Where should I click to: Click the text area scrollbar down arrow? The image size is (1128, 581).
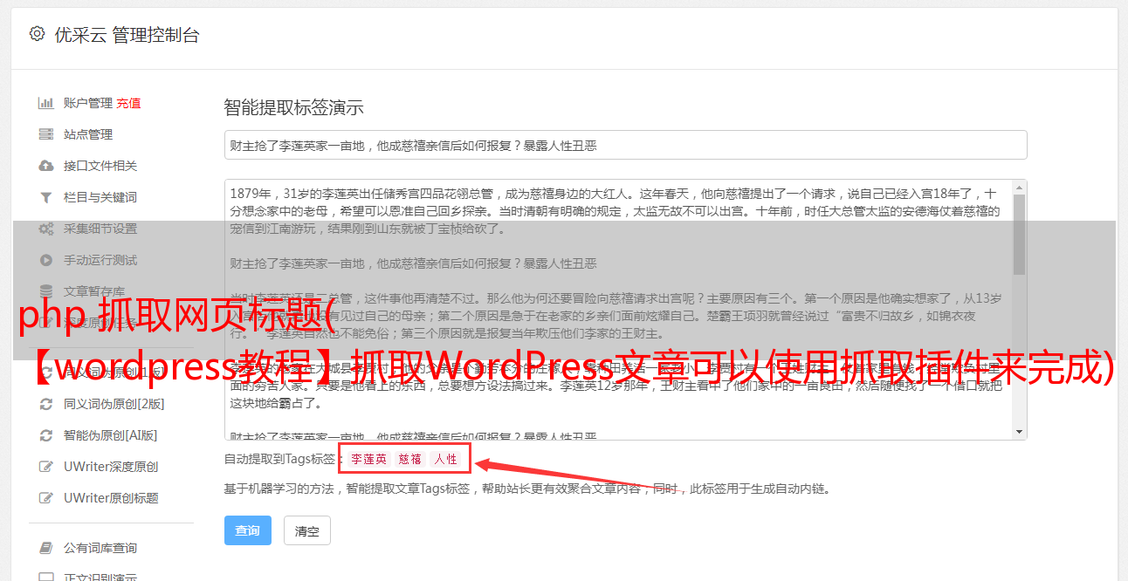[1019, 432]
